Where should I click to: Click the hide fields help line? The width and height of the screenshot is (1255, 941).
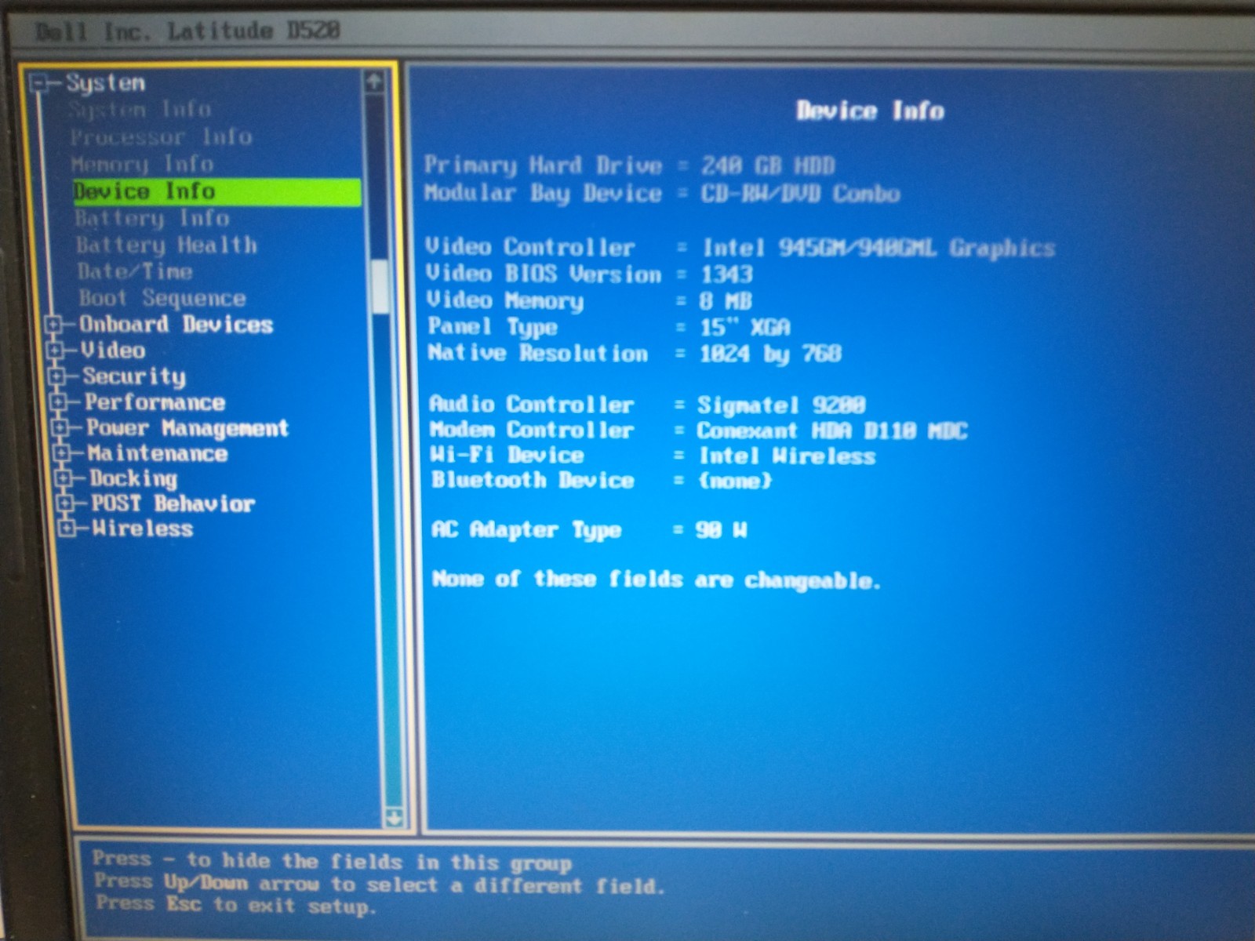pyautogui.click(x=332, y=862)
